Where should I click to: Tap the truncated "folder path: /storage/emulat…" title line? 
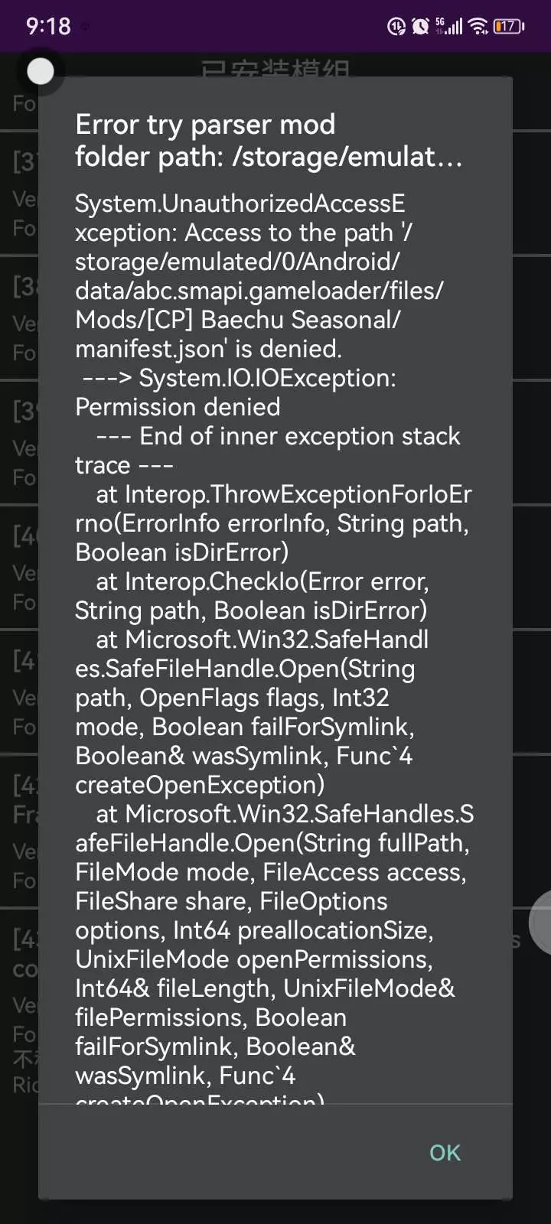[x=268, y=157]
